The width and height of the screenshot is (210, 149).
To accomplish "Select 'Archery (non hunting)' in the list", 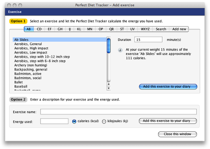I will coord(60,65).
